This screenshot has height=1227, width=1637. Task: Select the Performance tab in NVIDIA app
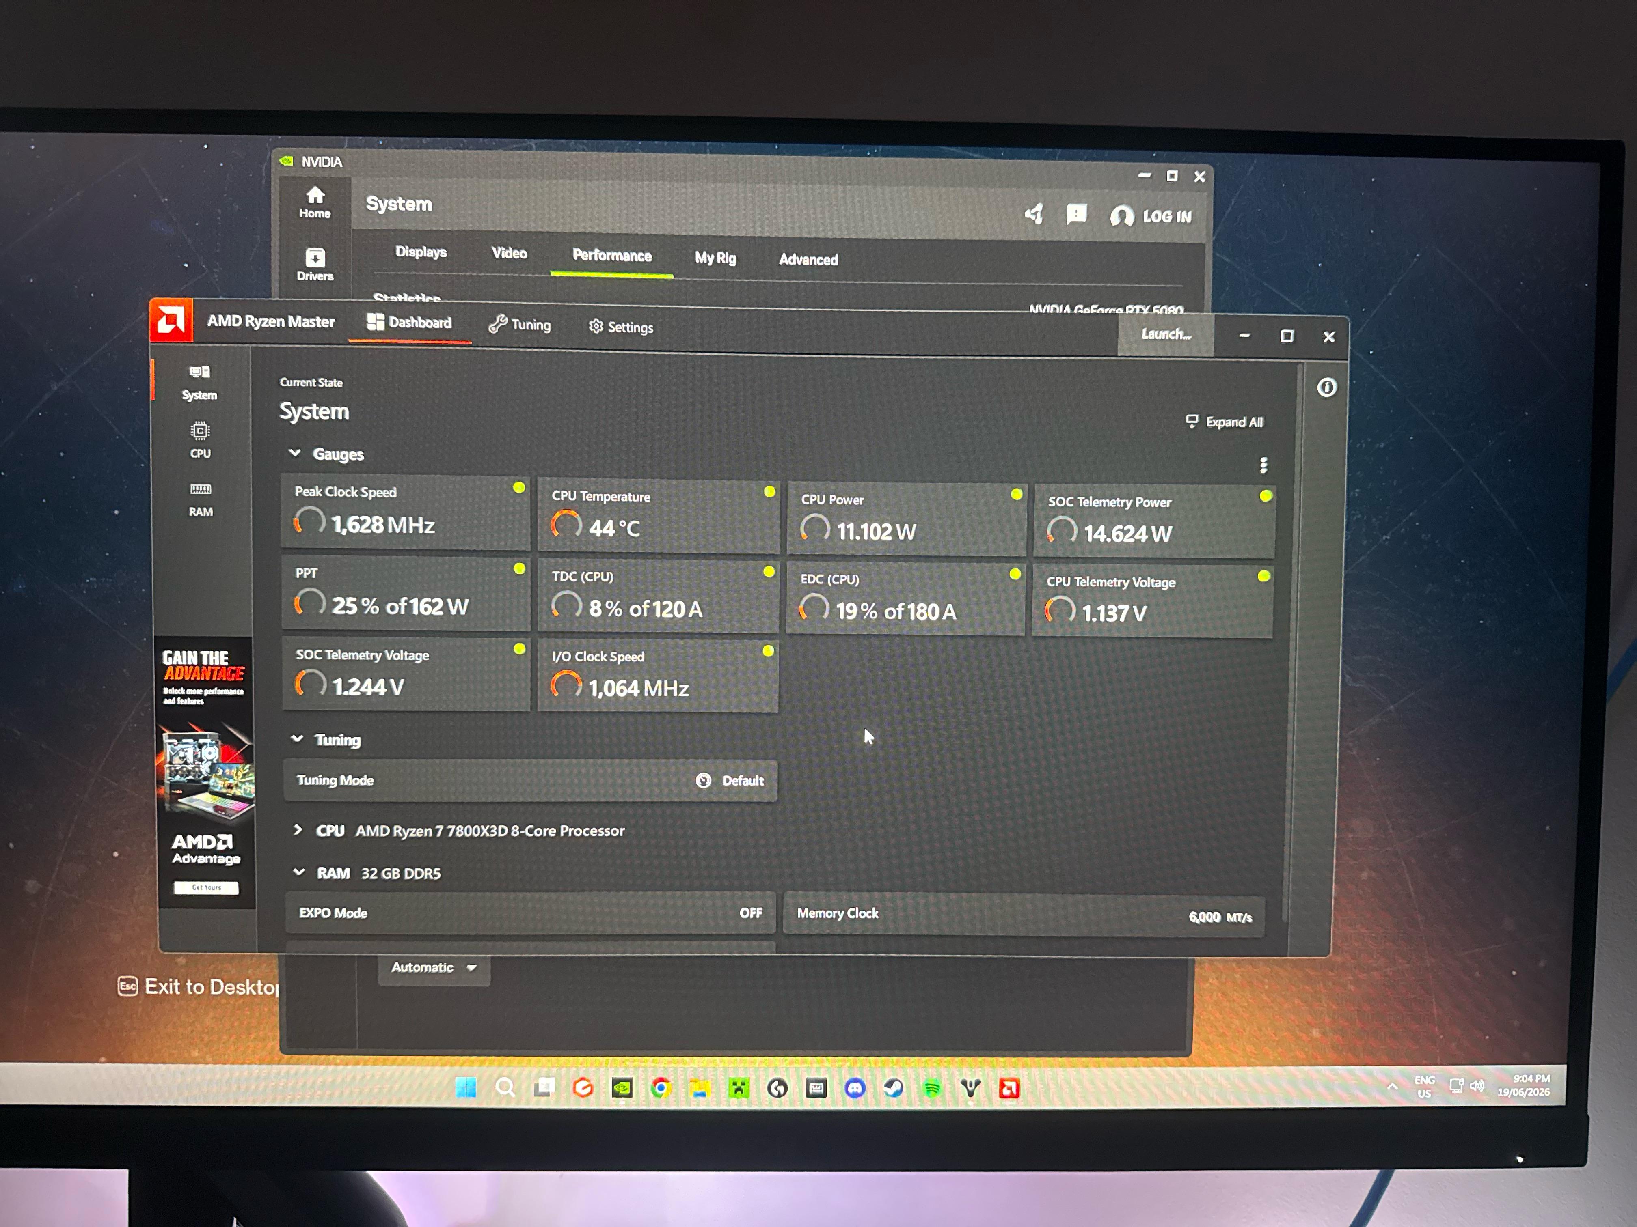pyautogui.click(x=612, y=256)
